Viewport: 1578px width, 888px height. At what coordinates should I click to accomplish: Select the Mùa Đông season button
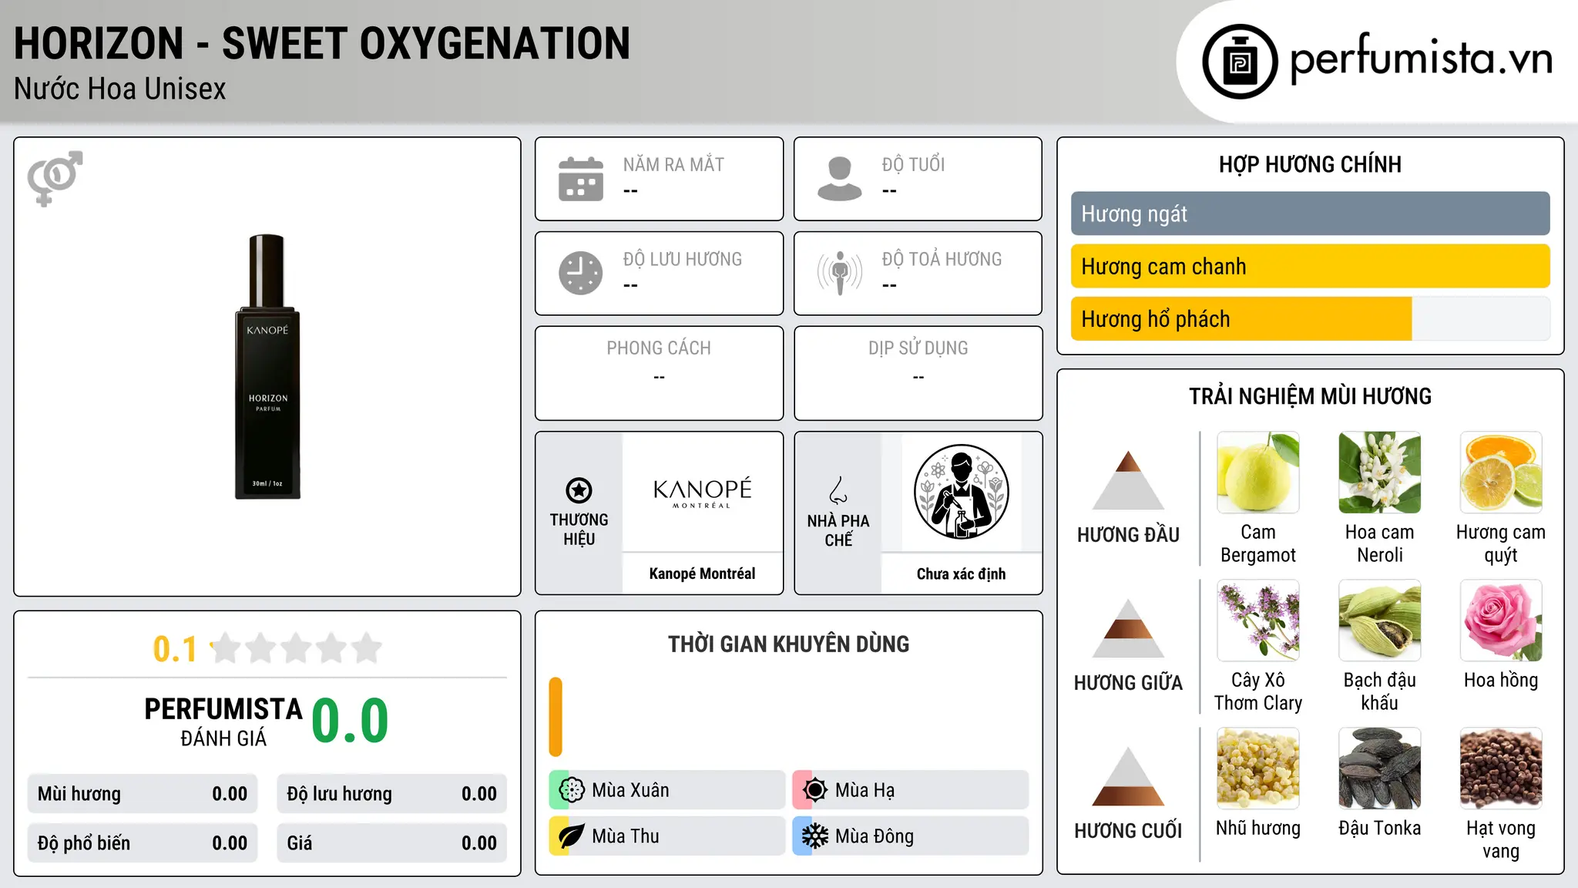coord(910,836)
